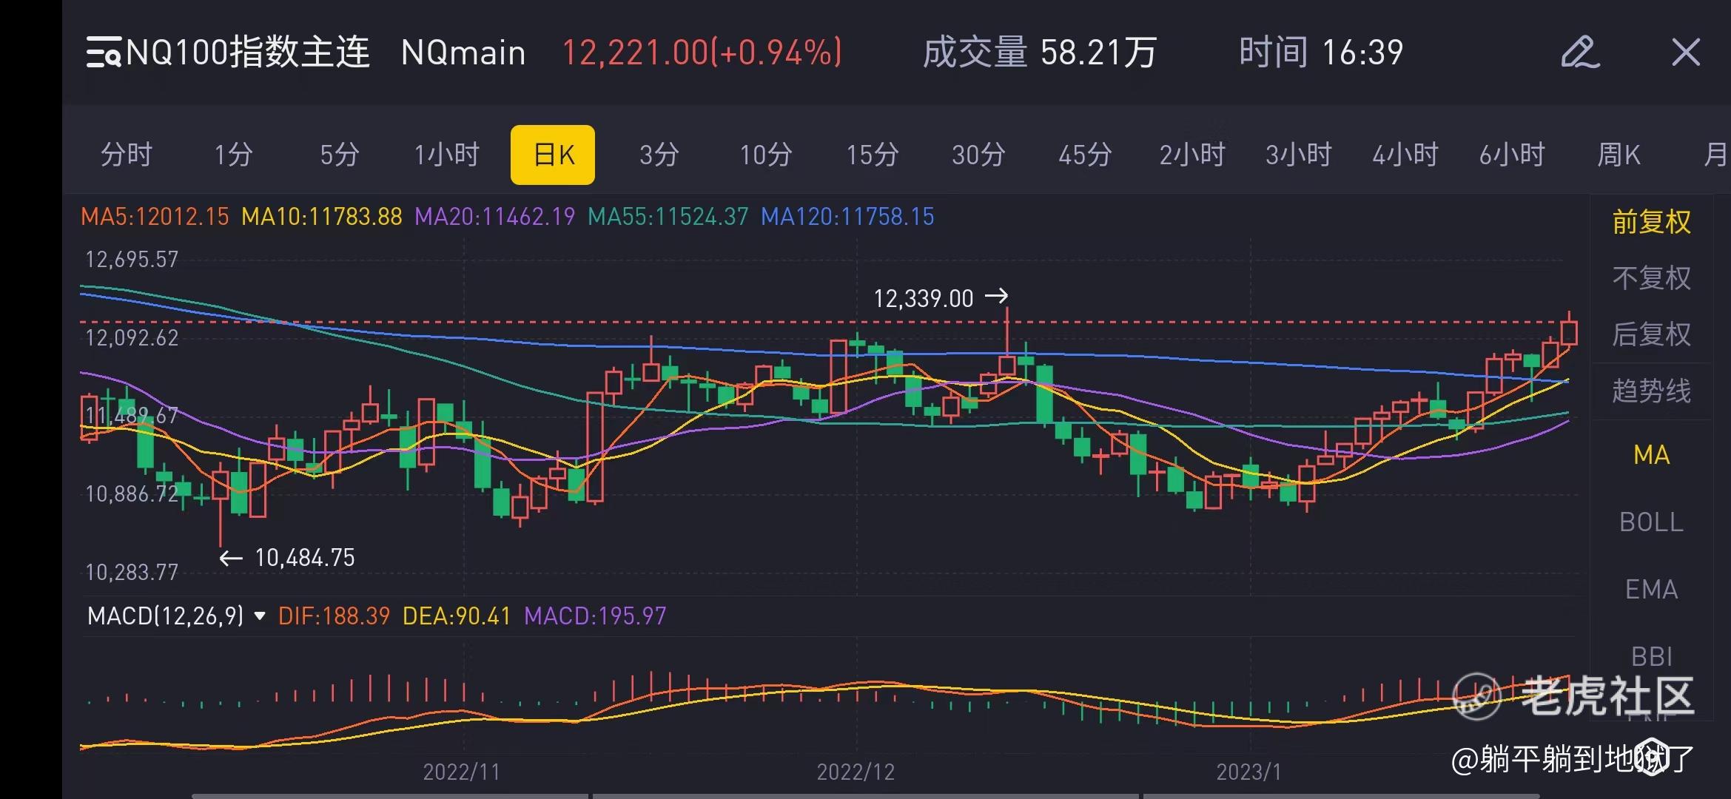This screenshot has height=799, width=1731.
Task: Open the 趋势线 trend line tool
Action: [1651, 391]
